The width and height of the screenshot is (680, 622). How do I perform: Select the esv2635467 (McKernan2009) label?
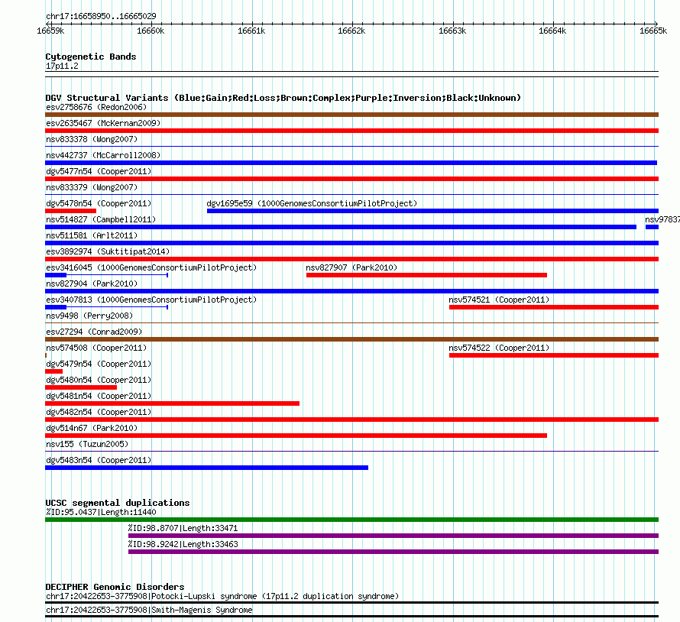click(103, 123)
